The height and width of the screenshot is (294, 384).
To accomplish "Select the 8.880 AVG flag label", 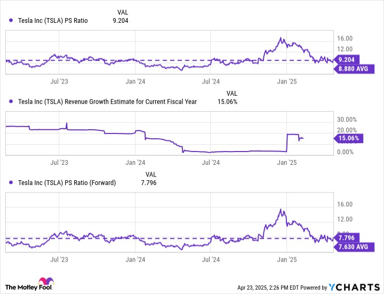I will [354, 69].
